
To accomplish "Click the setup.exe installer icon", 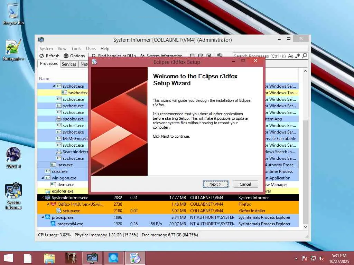I will click(59, 210).
